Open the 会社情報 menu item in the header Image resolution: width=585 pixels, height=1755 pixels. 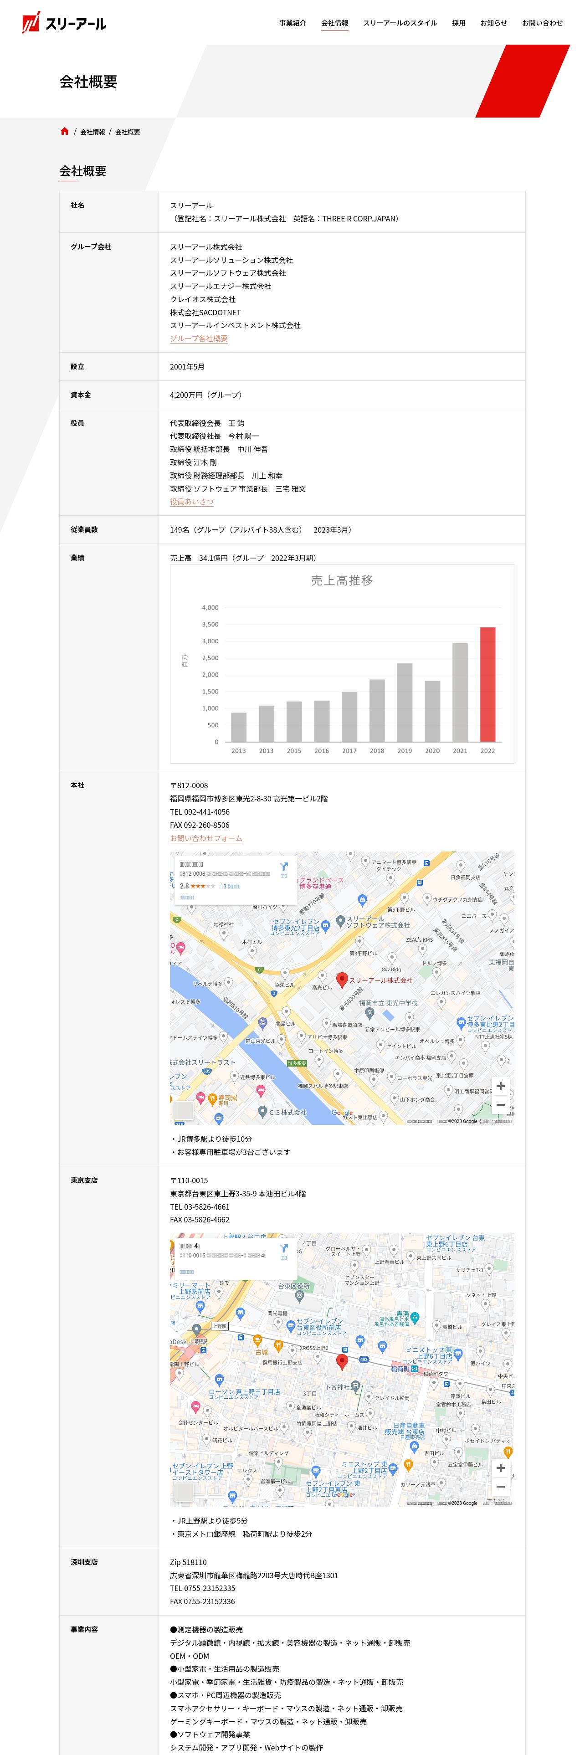tap(335, 23)
